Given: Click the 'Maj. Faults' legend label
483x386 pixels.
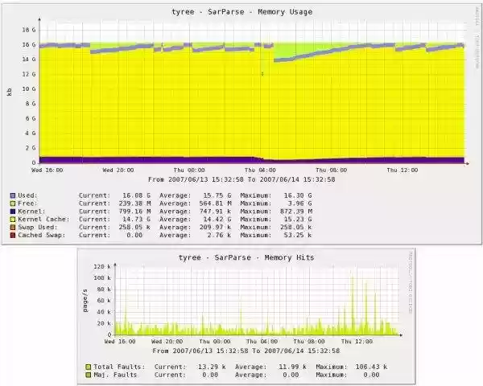Looking at the screenshot, I should pyautogui.click(x=115, y=375).
